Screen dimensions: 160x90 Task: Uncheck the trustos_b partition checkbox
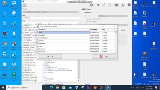point(37,52)
